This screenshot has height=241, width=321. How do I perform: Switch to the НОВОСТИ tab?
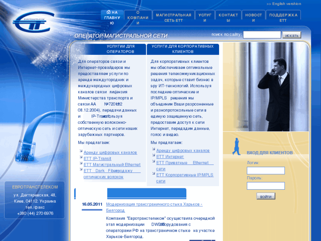[x=253, y=18]
